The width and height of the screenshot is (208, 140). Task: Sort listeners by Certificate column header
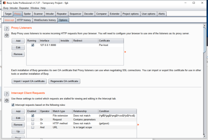click(x=111, y=41)
